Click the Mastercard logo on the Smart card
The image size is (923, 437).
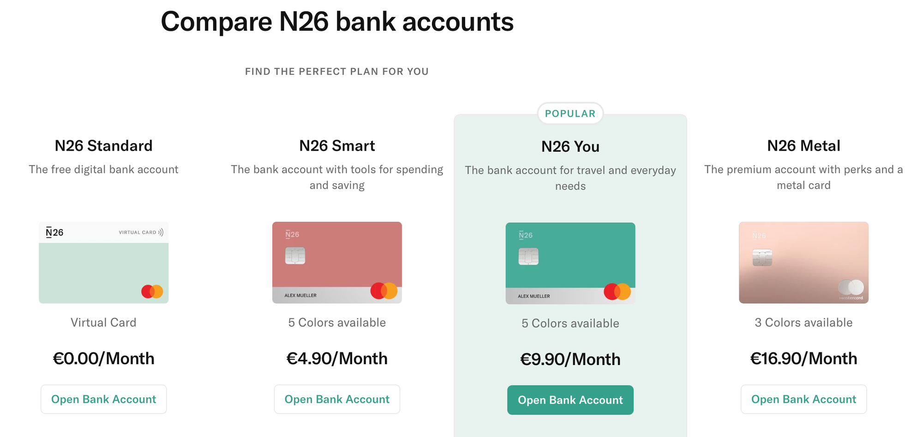point(384,291)
